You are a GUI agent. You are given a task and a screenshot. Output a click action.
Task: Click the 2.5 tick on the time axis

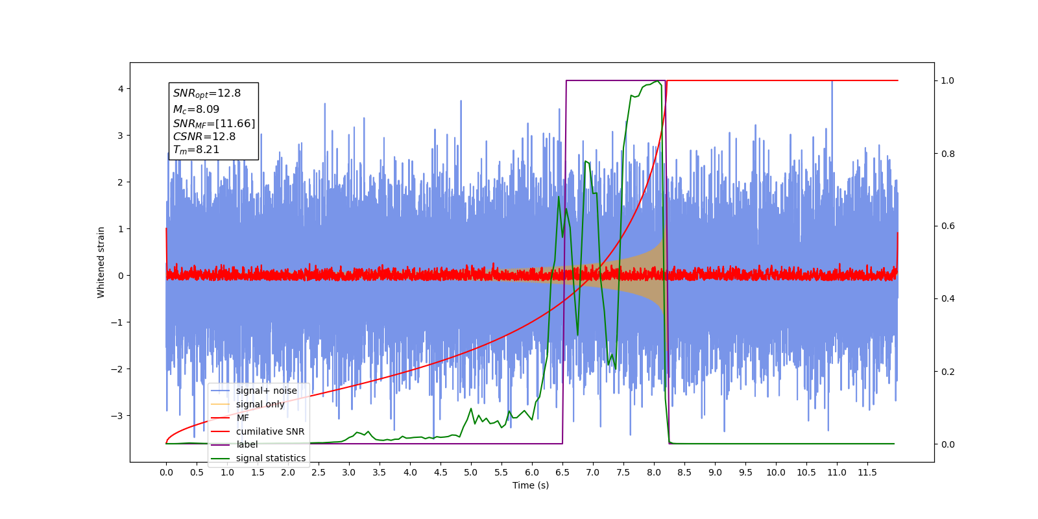click(x=319, y=472)
